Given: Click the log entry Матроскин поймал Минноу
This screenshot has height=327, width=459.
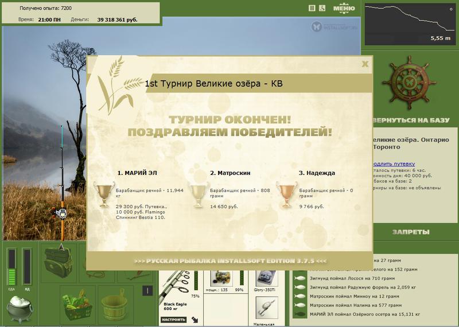Looking at the screenshot, I should point(354,296).
